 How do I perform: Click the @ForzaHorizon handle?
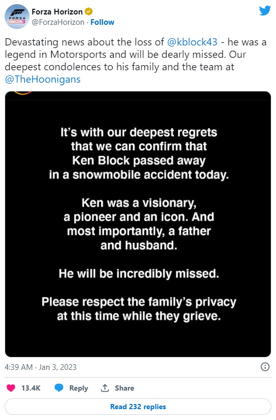tap(58, 22)
